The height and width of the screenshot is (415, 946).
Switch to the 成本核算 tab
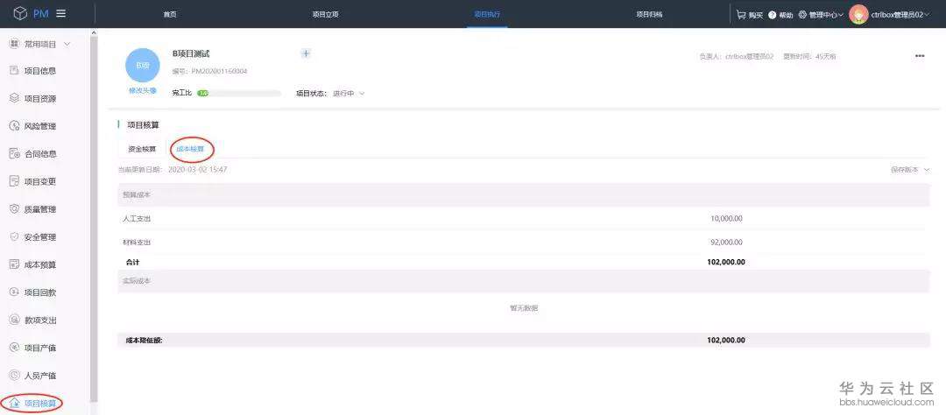(x=190, y=149)
